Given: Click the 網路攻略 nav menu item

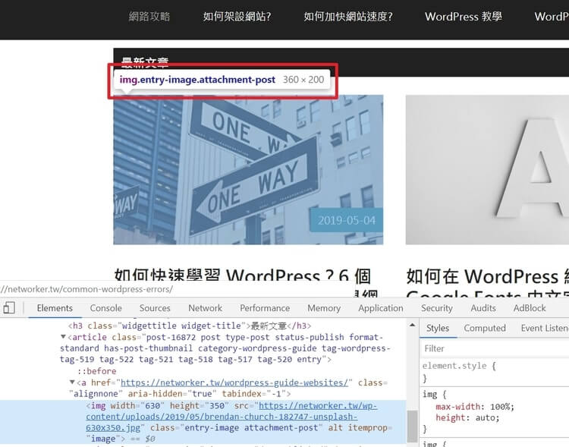Looking at the screenshot, I should point(149,17).
